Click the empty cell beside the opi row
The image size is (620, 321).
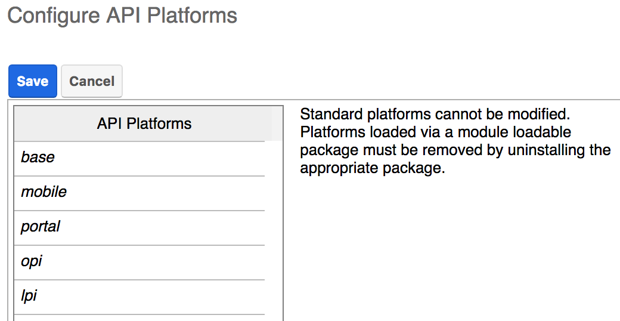tap(274, 262)
